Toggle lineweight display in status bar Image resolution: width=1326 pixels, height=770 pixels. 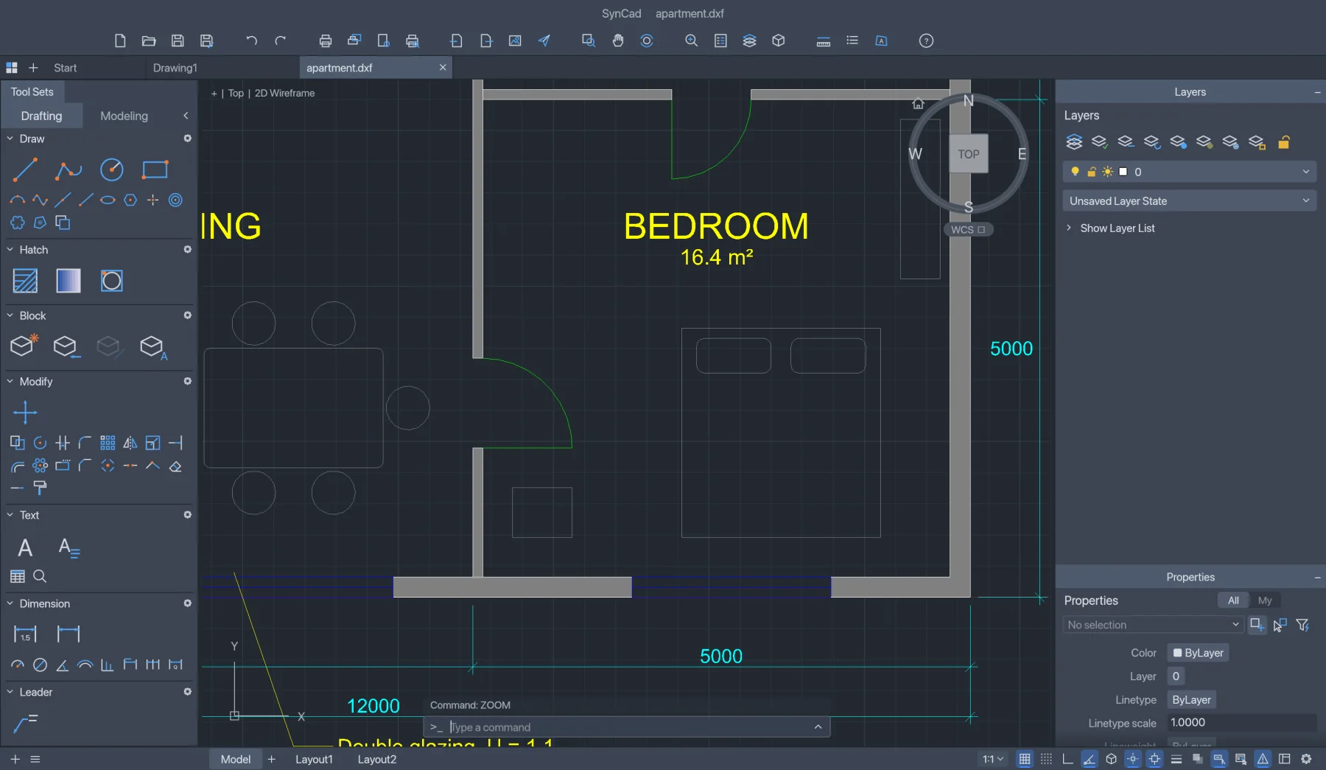[1176, 759]
